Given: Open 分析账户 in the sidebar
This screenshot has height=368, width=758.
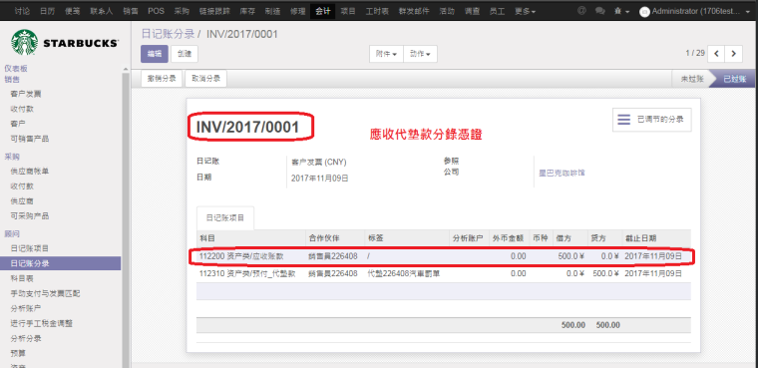Looking at the screenshot, I should pyautogui.click(x=26, y=308).
